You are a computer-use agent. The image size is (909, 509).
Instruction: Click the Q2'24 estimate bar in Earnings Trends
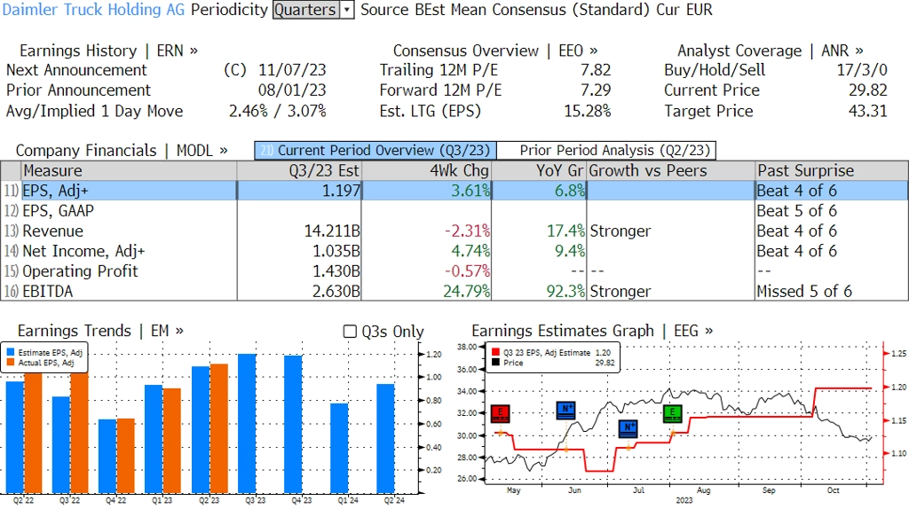click(x=385, y=439)
